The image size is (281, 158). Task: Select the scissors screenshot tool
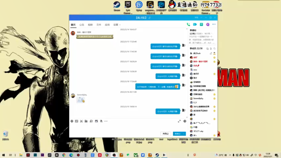(x=81, y=121)
